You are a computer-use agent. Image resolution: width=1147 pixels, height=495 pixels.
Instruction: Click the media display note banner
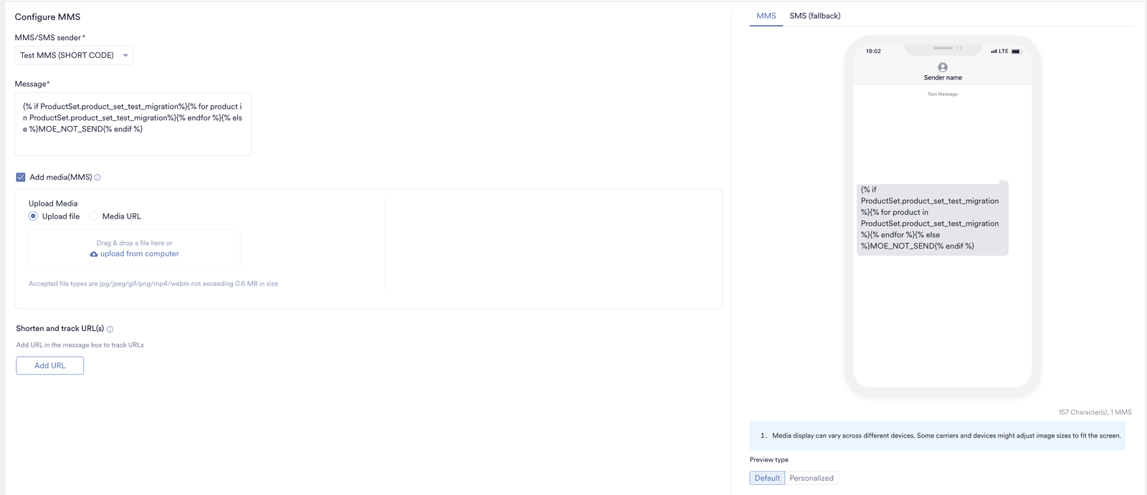click(938, 436)
